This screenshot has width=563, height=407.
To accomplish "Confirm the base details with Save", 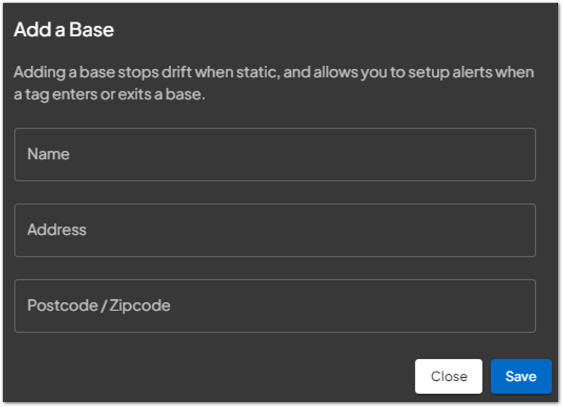I will click(x=521, y=376).
